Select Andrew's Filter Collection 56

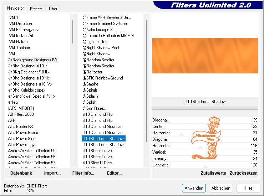32,157
